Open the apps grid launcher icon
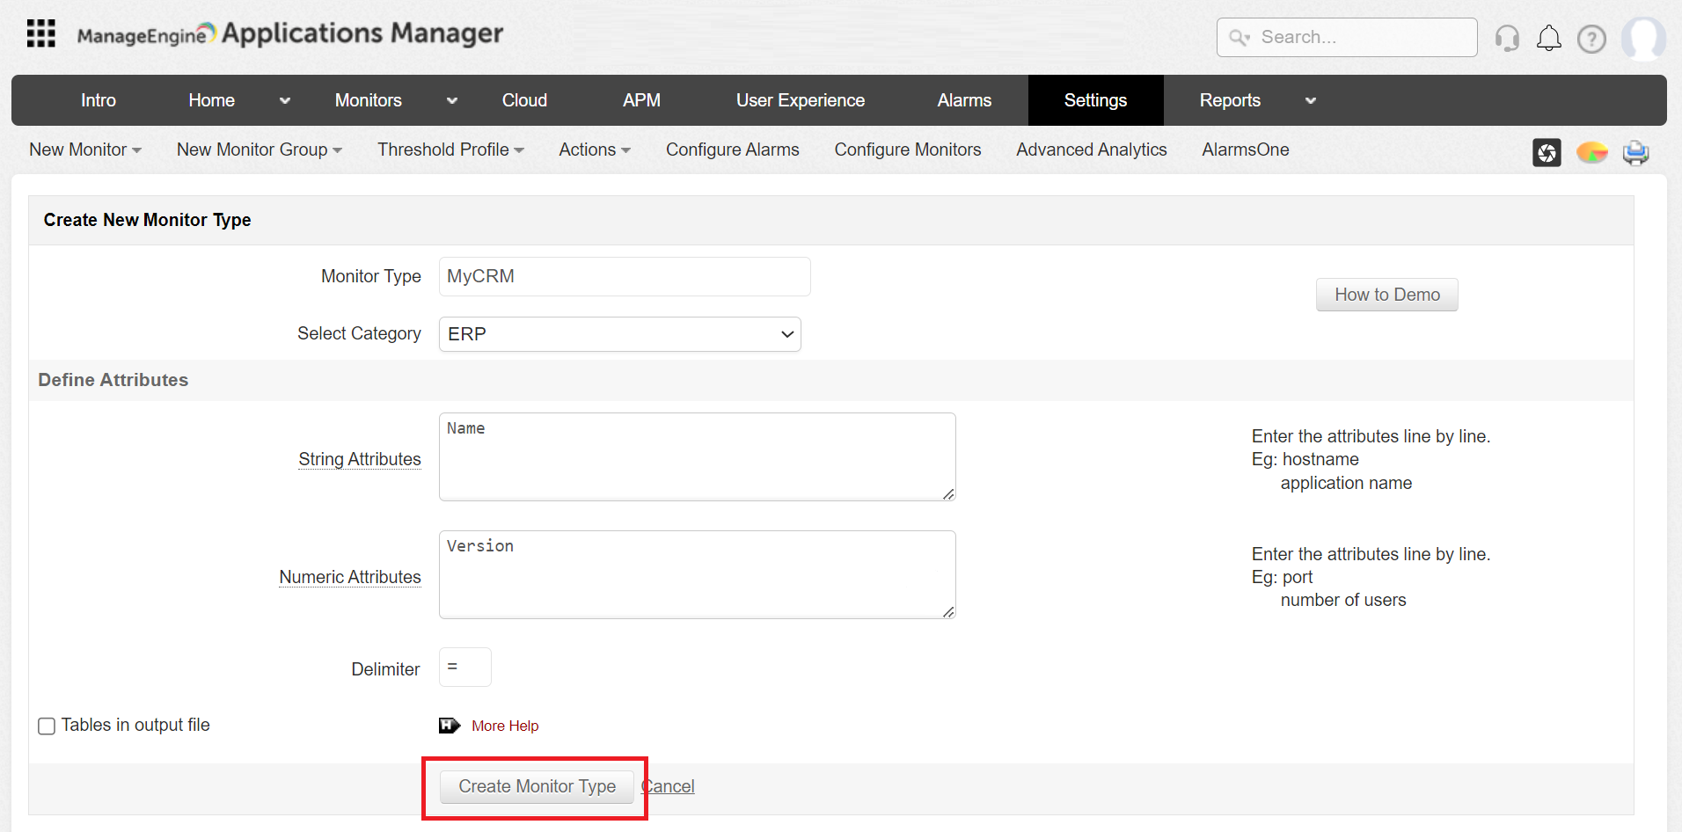Screen dimensions: 1682x832 [x=41, y=33]
